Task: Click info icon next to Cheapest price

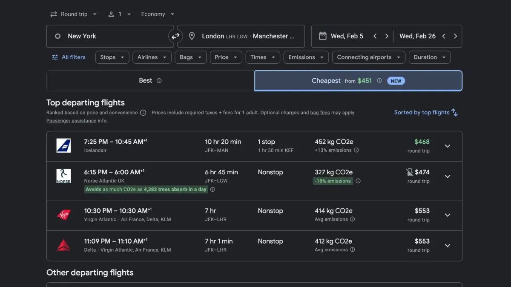Action: coord(379,81)
